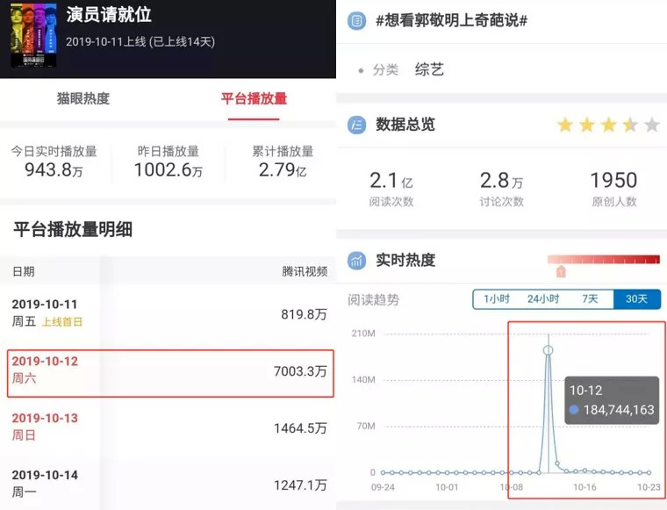Click the 综艺 category value

pos(430,69)
